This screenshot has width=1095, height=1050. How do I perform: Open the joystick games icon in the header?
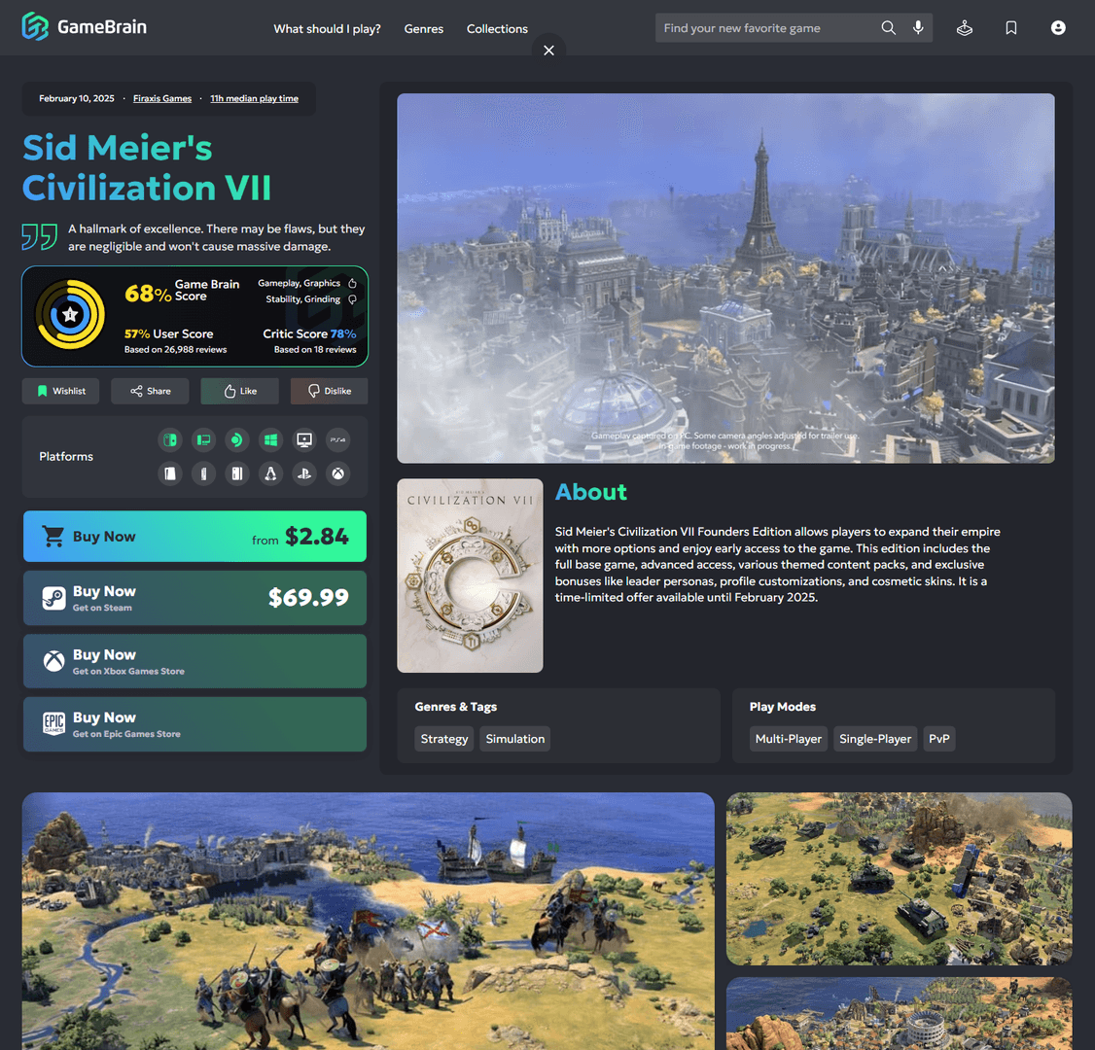coord(964,28)
